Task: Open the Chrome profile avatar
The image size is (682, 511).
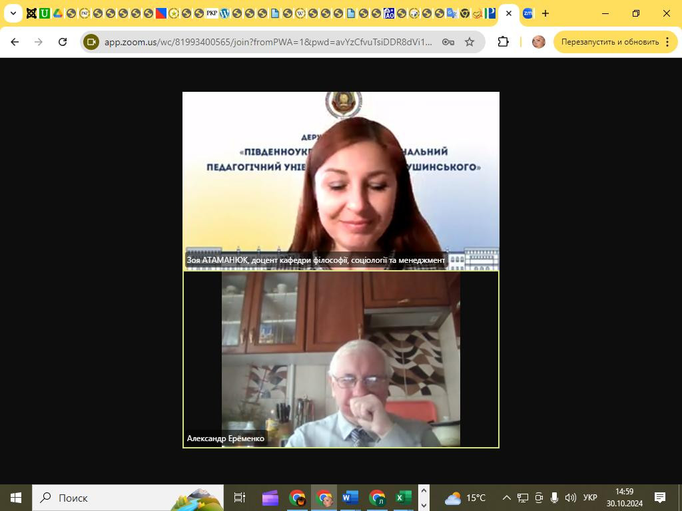Action: pyautogui.click(x=538, y=42)
